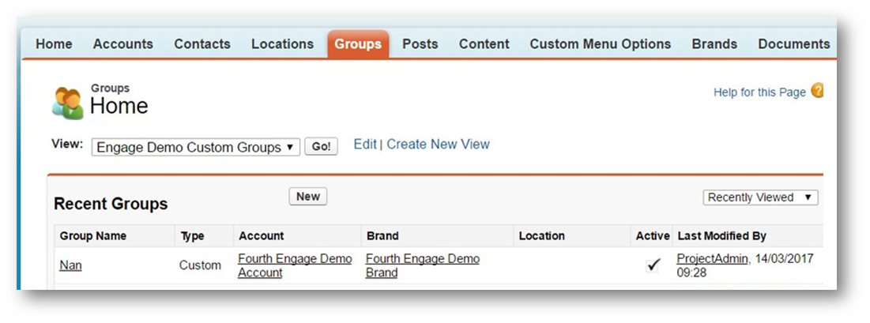Open the Contacts tab
870x323 pixels.
pos(202,44)
